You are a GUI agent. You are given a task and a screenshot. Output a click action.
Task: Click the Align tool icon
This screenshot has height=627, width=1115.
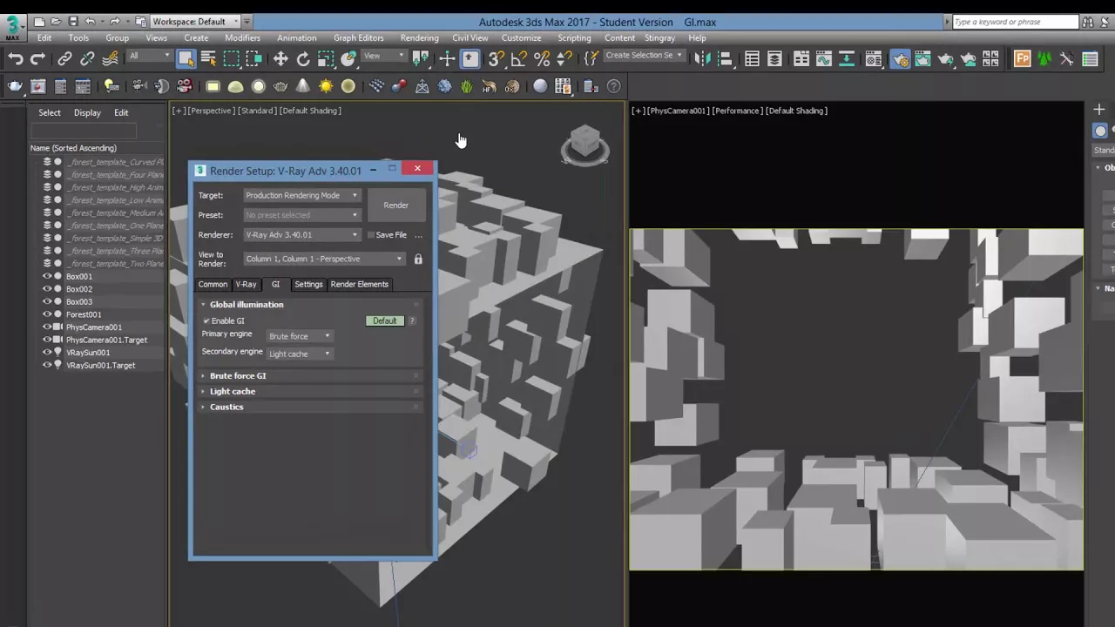pos(725,59)
